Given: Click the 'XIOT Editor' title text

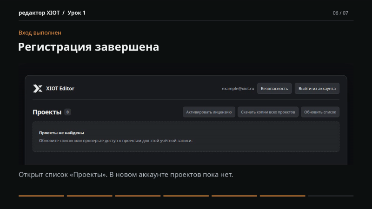Looking at the screenshot, I should 60,88.
